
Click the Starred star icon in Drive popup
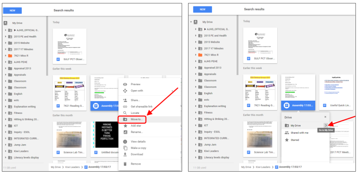coord(287,140)
